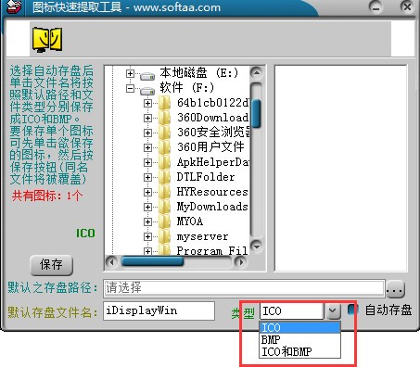Click folder icon of DTLFolder
Image resolution: width=420 pixels, height=367 pixels.
click(165, 177)
